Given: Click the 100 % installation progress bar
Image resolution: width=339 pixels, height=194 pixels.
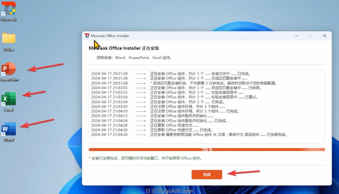Looking at the screenshot, I should [207, 149].
